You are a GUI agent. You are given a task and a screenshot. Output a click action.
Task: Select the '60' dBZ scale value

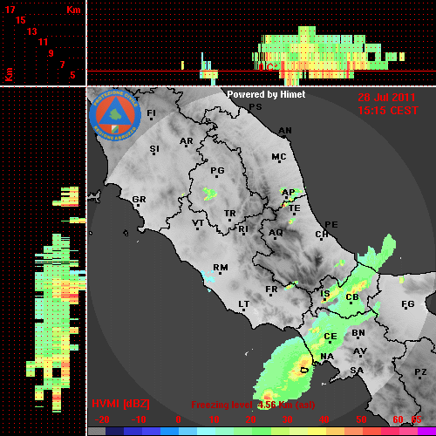pyautogui.click(x=398, y=419)
